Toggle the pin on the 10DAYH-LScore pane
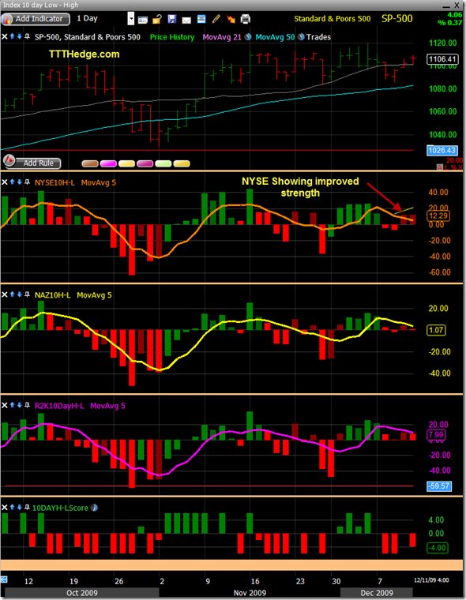 pyautogui.click(x=27, y=507)
